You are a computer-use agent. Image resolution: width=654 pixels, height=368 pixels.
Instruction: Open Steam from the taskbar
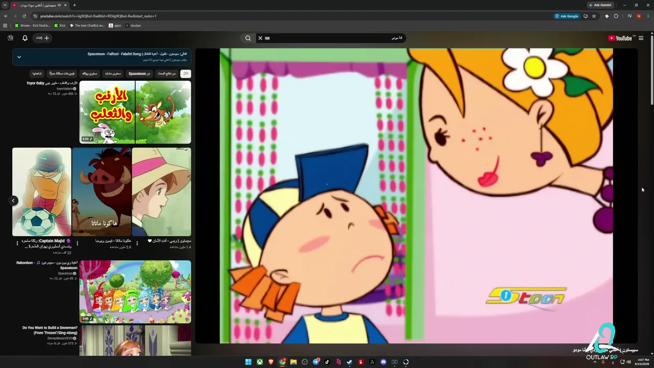pyautogui.click(x=349, y=362)
